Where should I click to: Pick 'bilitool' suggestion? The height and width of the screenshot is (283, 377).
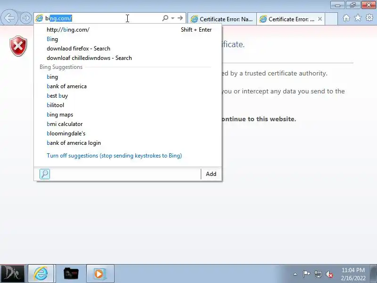(x=128, y=105)
